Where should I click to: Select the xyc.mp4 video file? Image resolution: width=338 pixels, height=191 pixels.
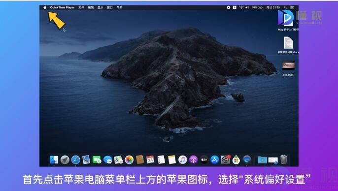coord(288,68)
